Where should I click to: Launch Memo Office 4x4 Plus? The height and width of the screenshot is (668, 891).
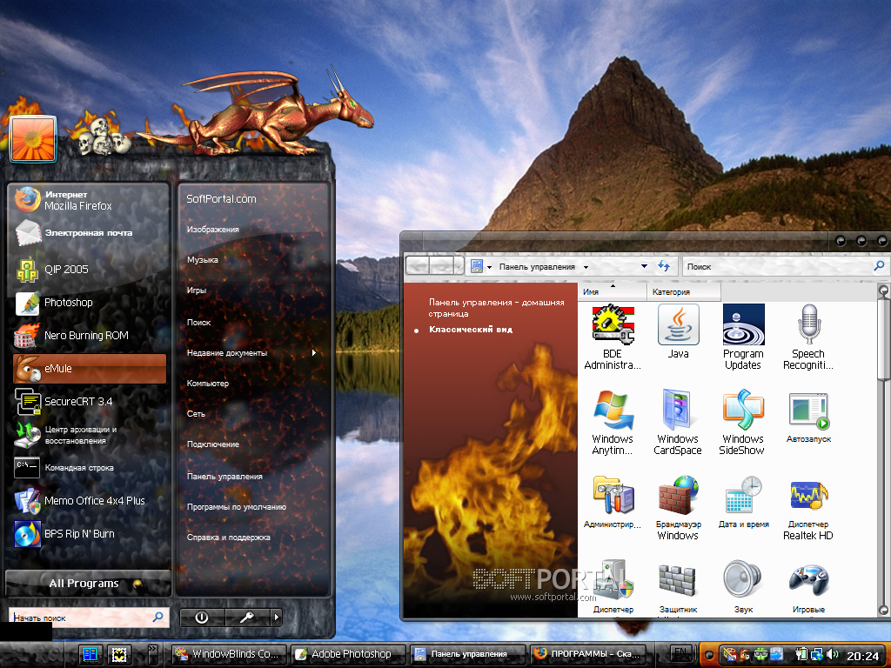88,500
